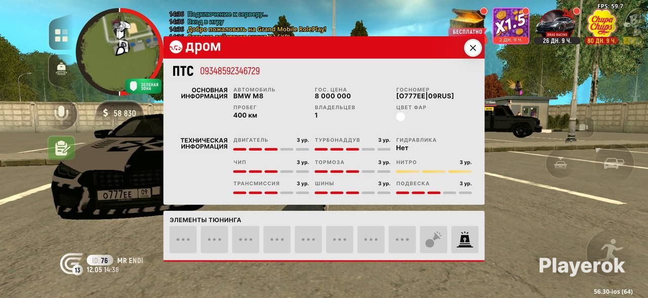Tap the circular minimap
The height and width of the screenshot is (298, 648).
[x=119, y=51]
